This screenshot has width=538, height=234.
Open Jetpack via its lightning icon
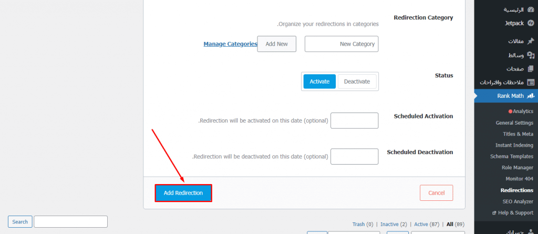click(x=531, y=23)
